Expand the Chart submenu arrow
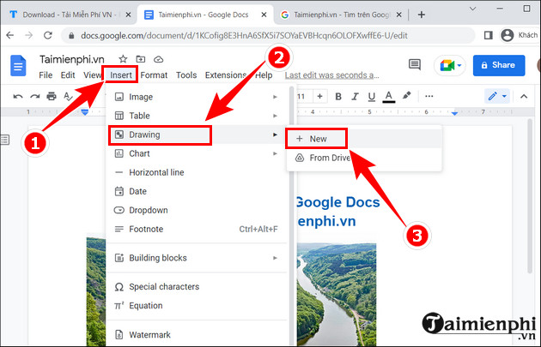 275,153
